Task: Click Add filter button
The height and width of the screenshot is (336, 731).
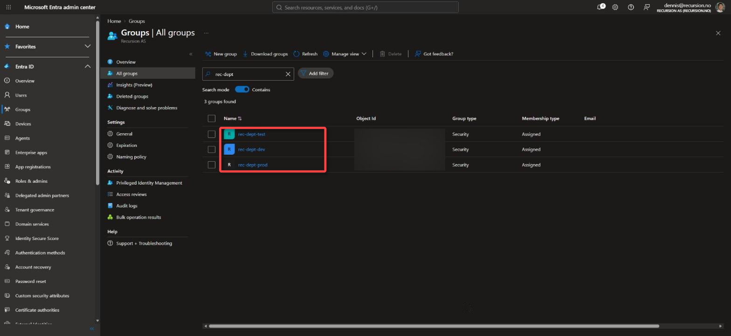Action: (315, 74)
